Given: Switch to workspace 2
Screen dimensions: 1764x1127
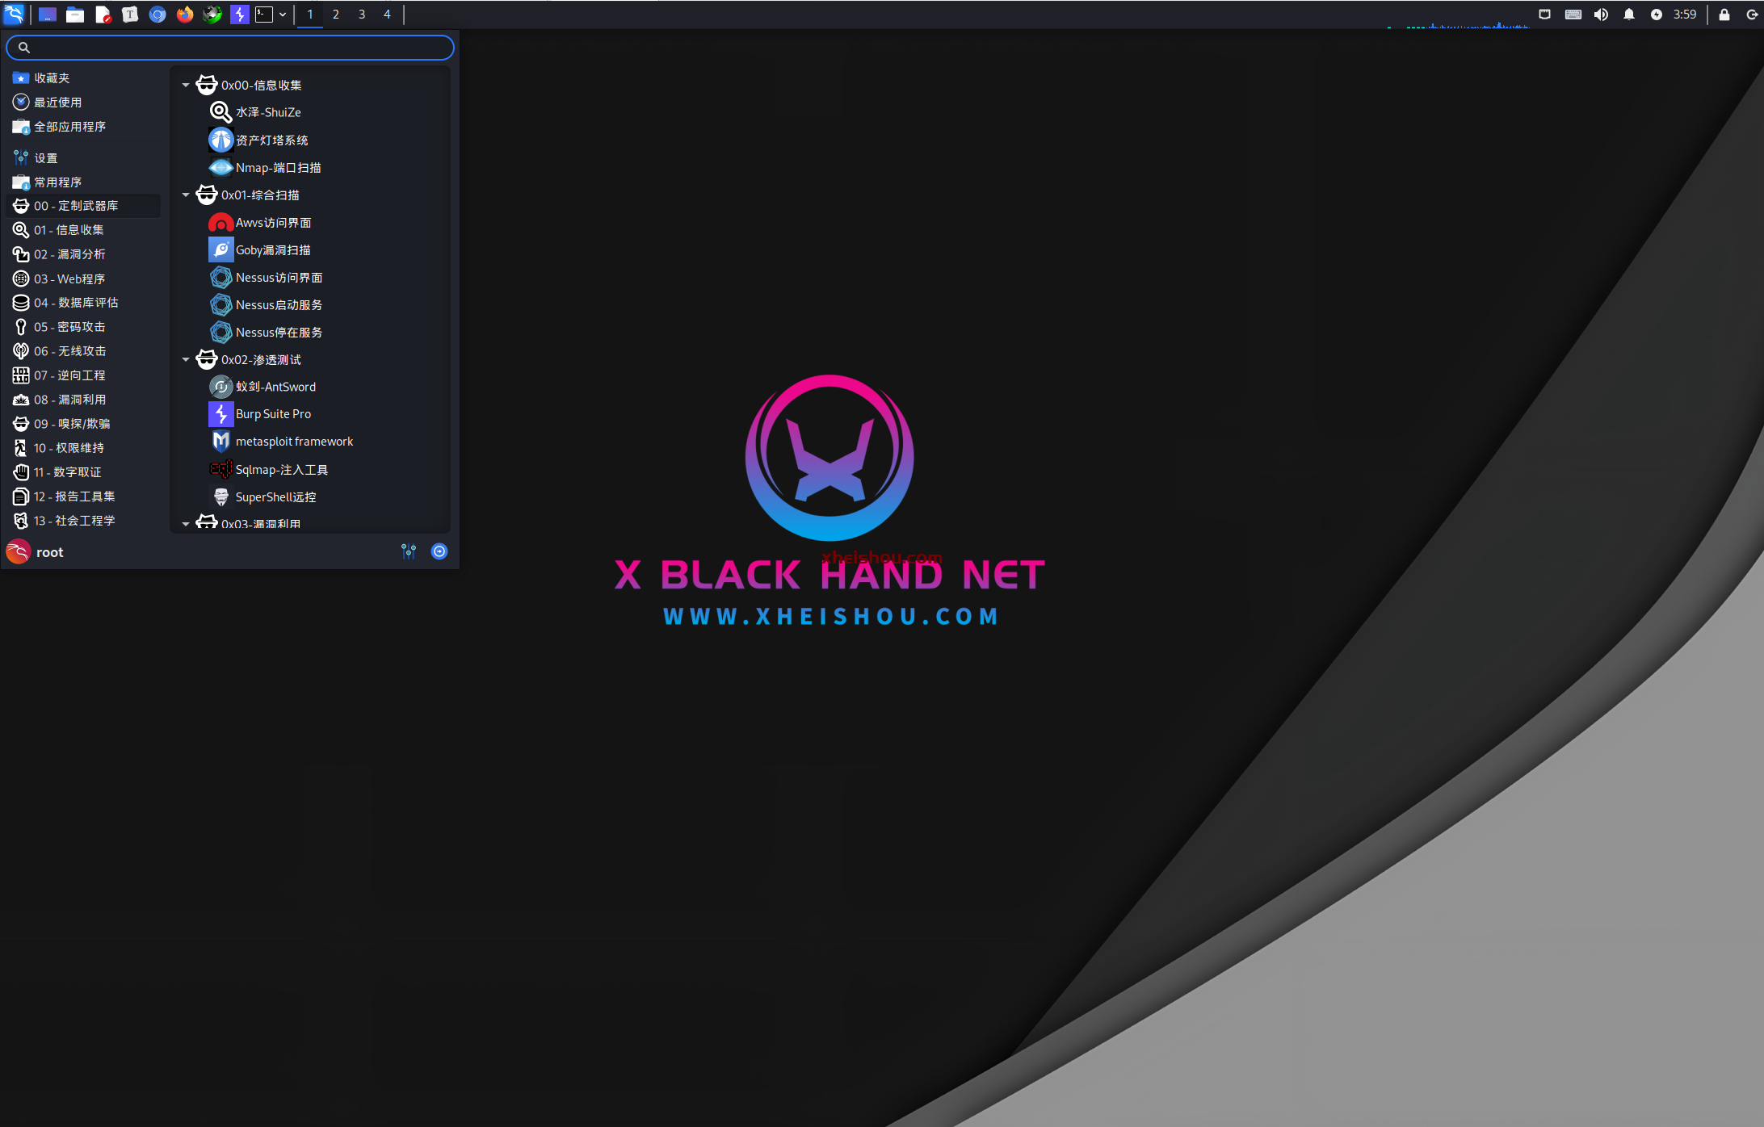Looking at the screenshot, I should point(336,15).
